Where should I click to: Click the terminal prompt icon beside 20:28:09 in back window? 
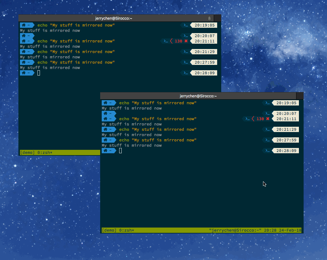[186, 73]
